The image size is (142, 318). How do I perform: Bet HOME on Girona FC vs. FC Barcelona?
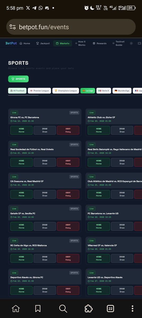pos(21,130)
